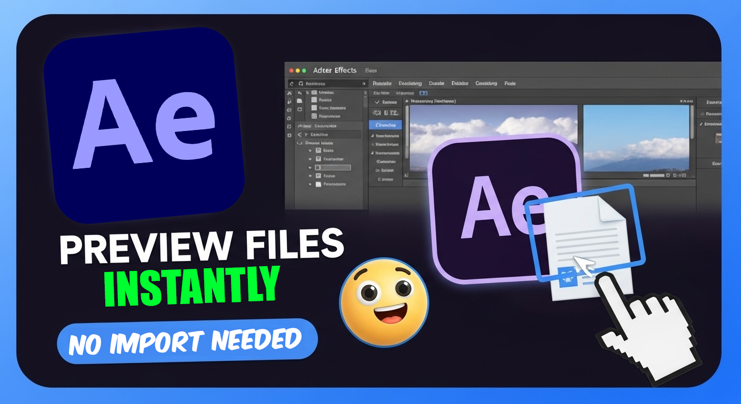This screenshot has width=741, height=404.
Task: Click the gray bar field in the left tree
Action: [x=333, y=167]
